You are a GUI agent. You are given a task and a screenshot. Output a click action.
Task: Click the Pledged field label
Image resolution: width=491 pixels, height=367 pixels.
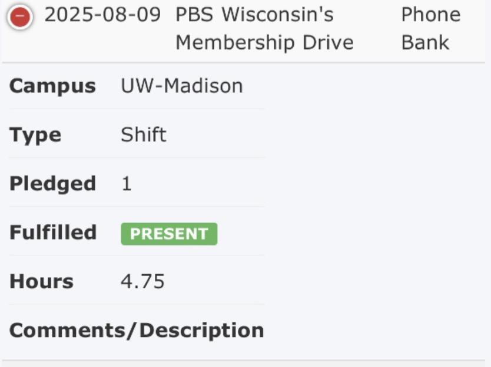[52, 184]
